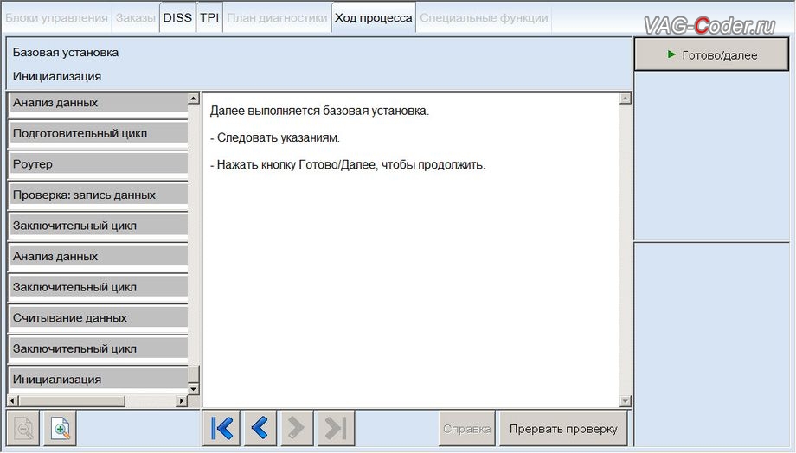Open the DISS tab
796x453 pixels.
click(177, 18)
